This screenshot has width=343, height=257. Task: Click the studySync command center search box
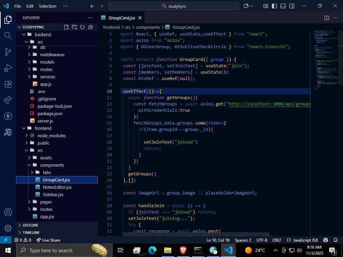(x=174, y=6)
